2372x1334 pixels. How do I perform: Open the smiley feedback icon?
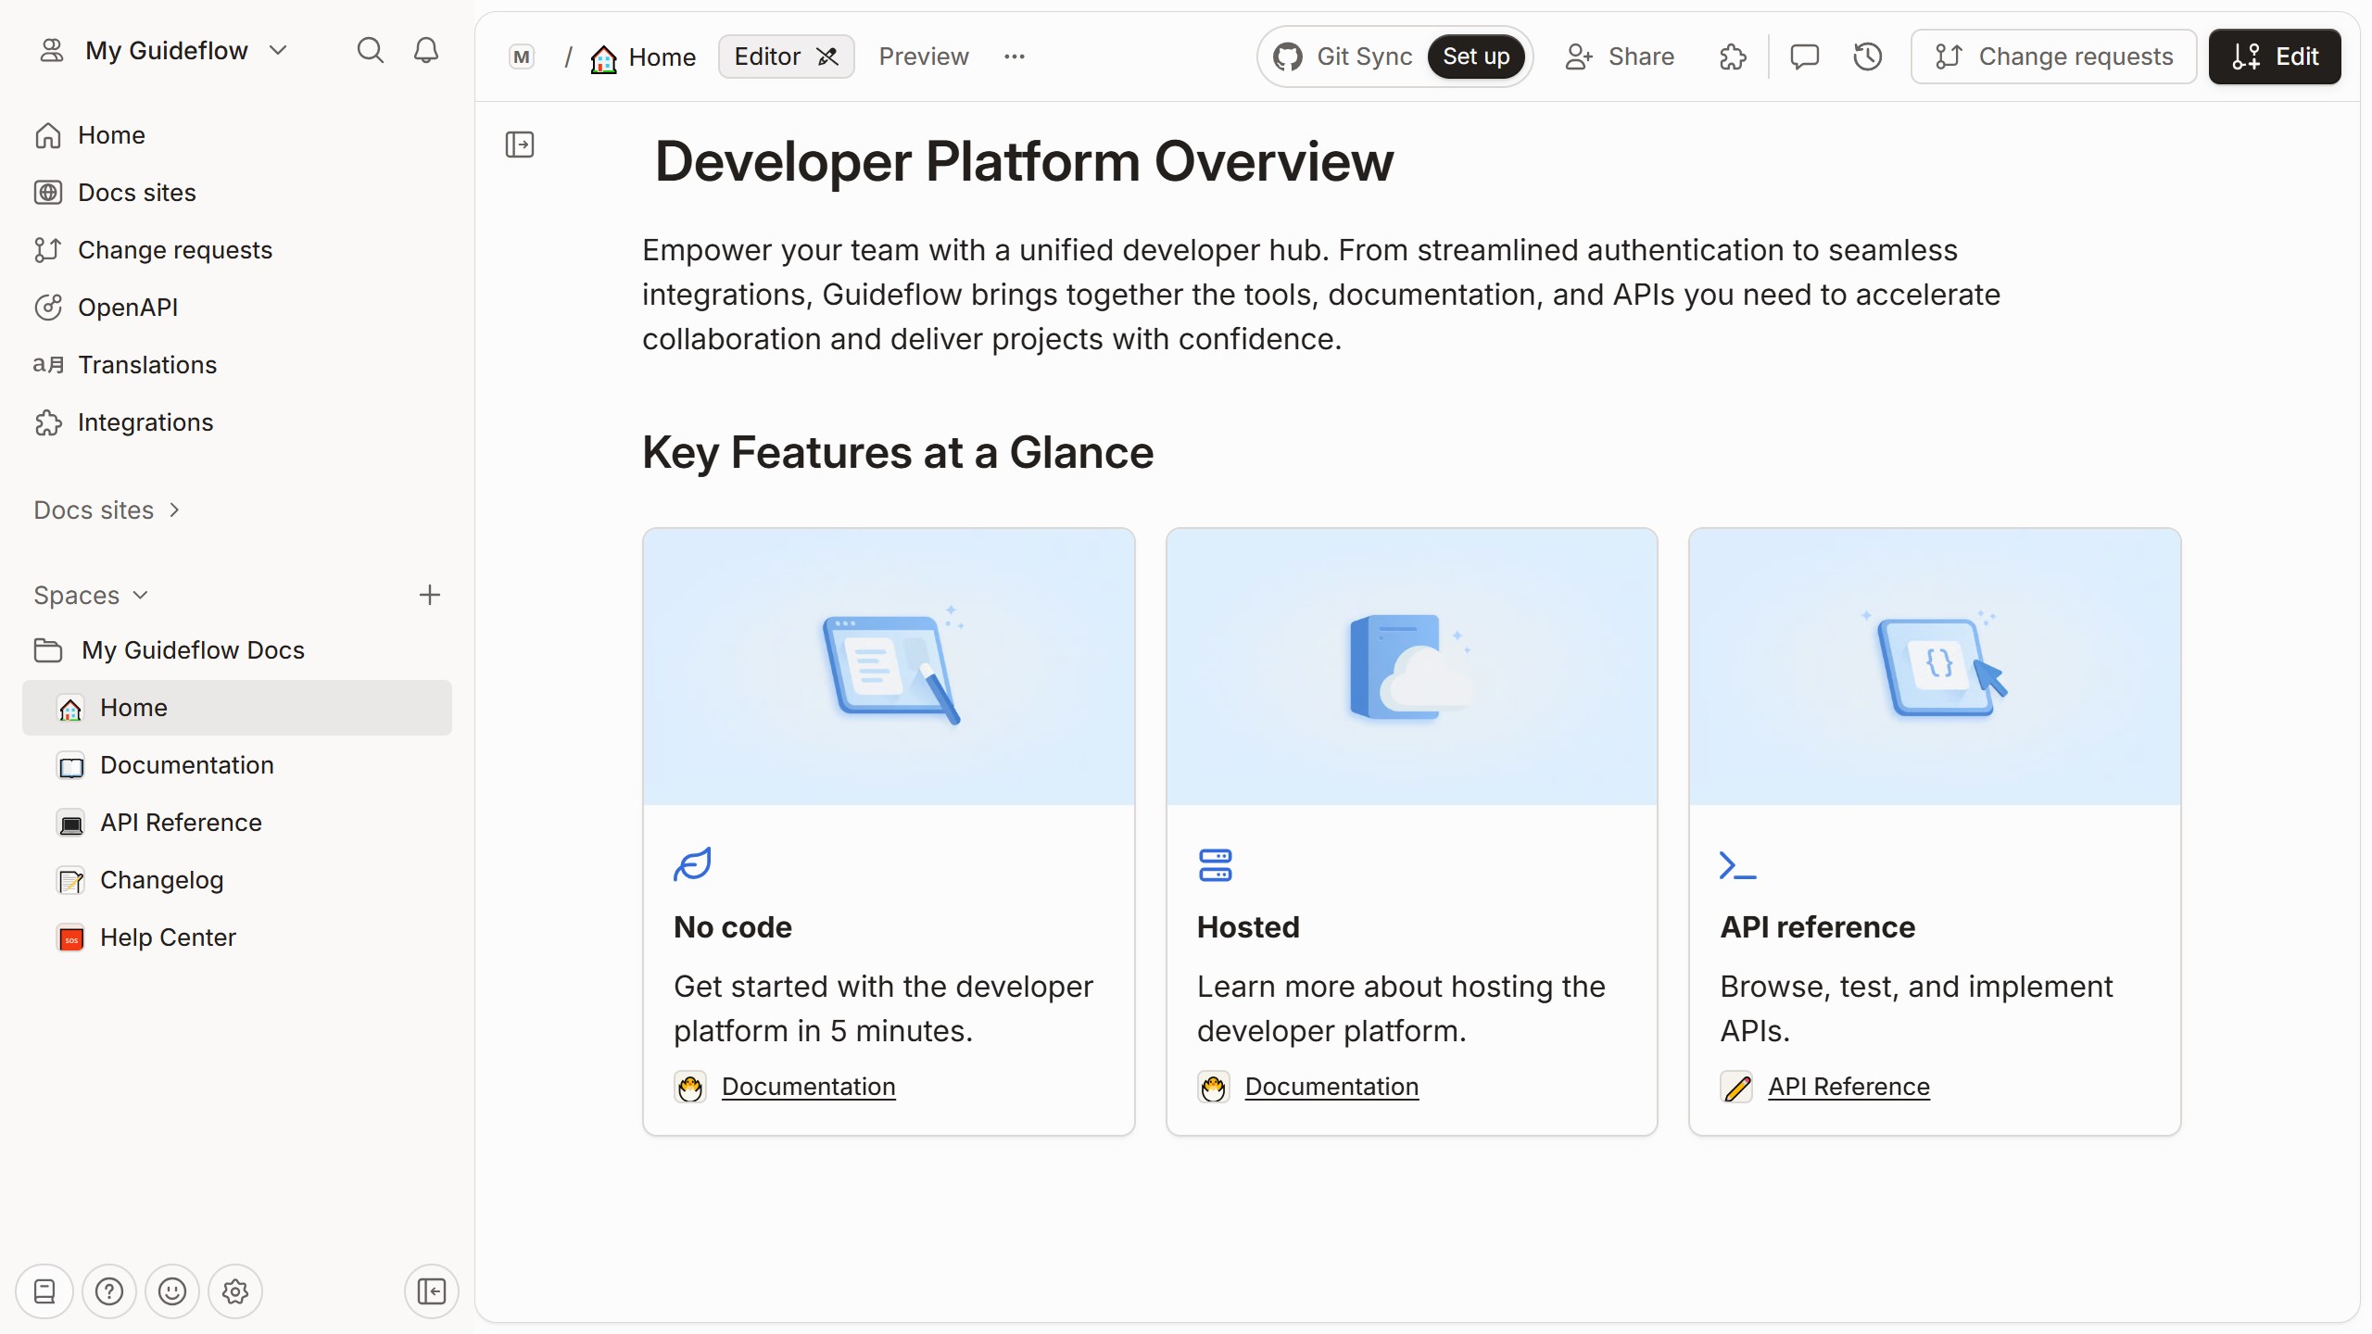(x=172, y=1291)
